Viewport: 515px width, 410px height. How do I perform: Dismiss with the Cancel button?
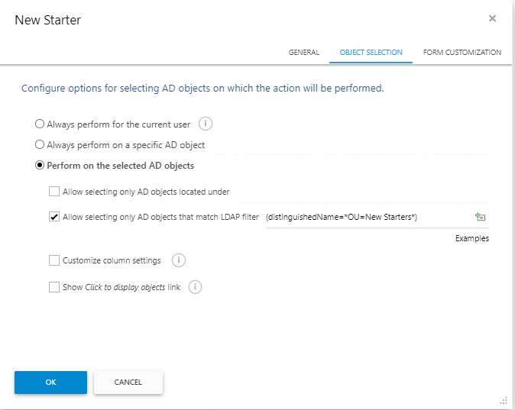pyautogui.click(x=128, y=382)
